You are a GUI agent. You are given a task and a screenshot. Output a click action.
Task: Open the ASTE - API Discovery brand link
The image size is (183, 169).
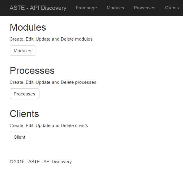click(38, 8)
